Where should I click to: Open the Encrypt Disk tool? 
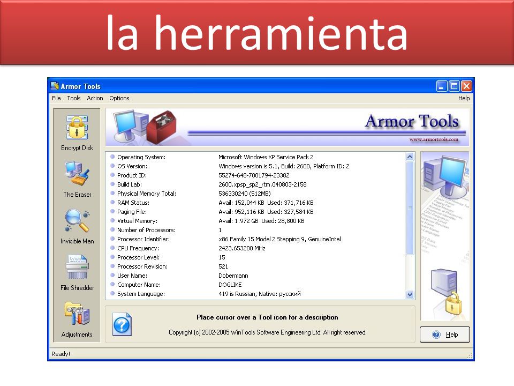coord(77,133)
